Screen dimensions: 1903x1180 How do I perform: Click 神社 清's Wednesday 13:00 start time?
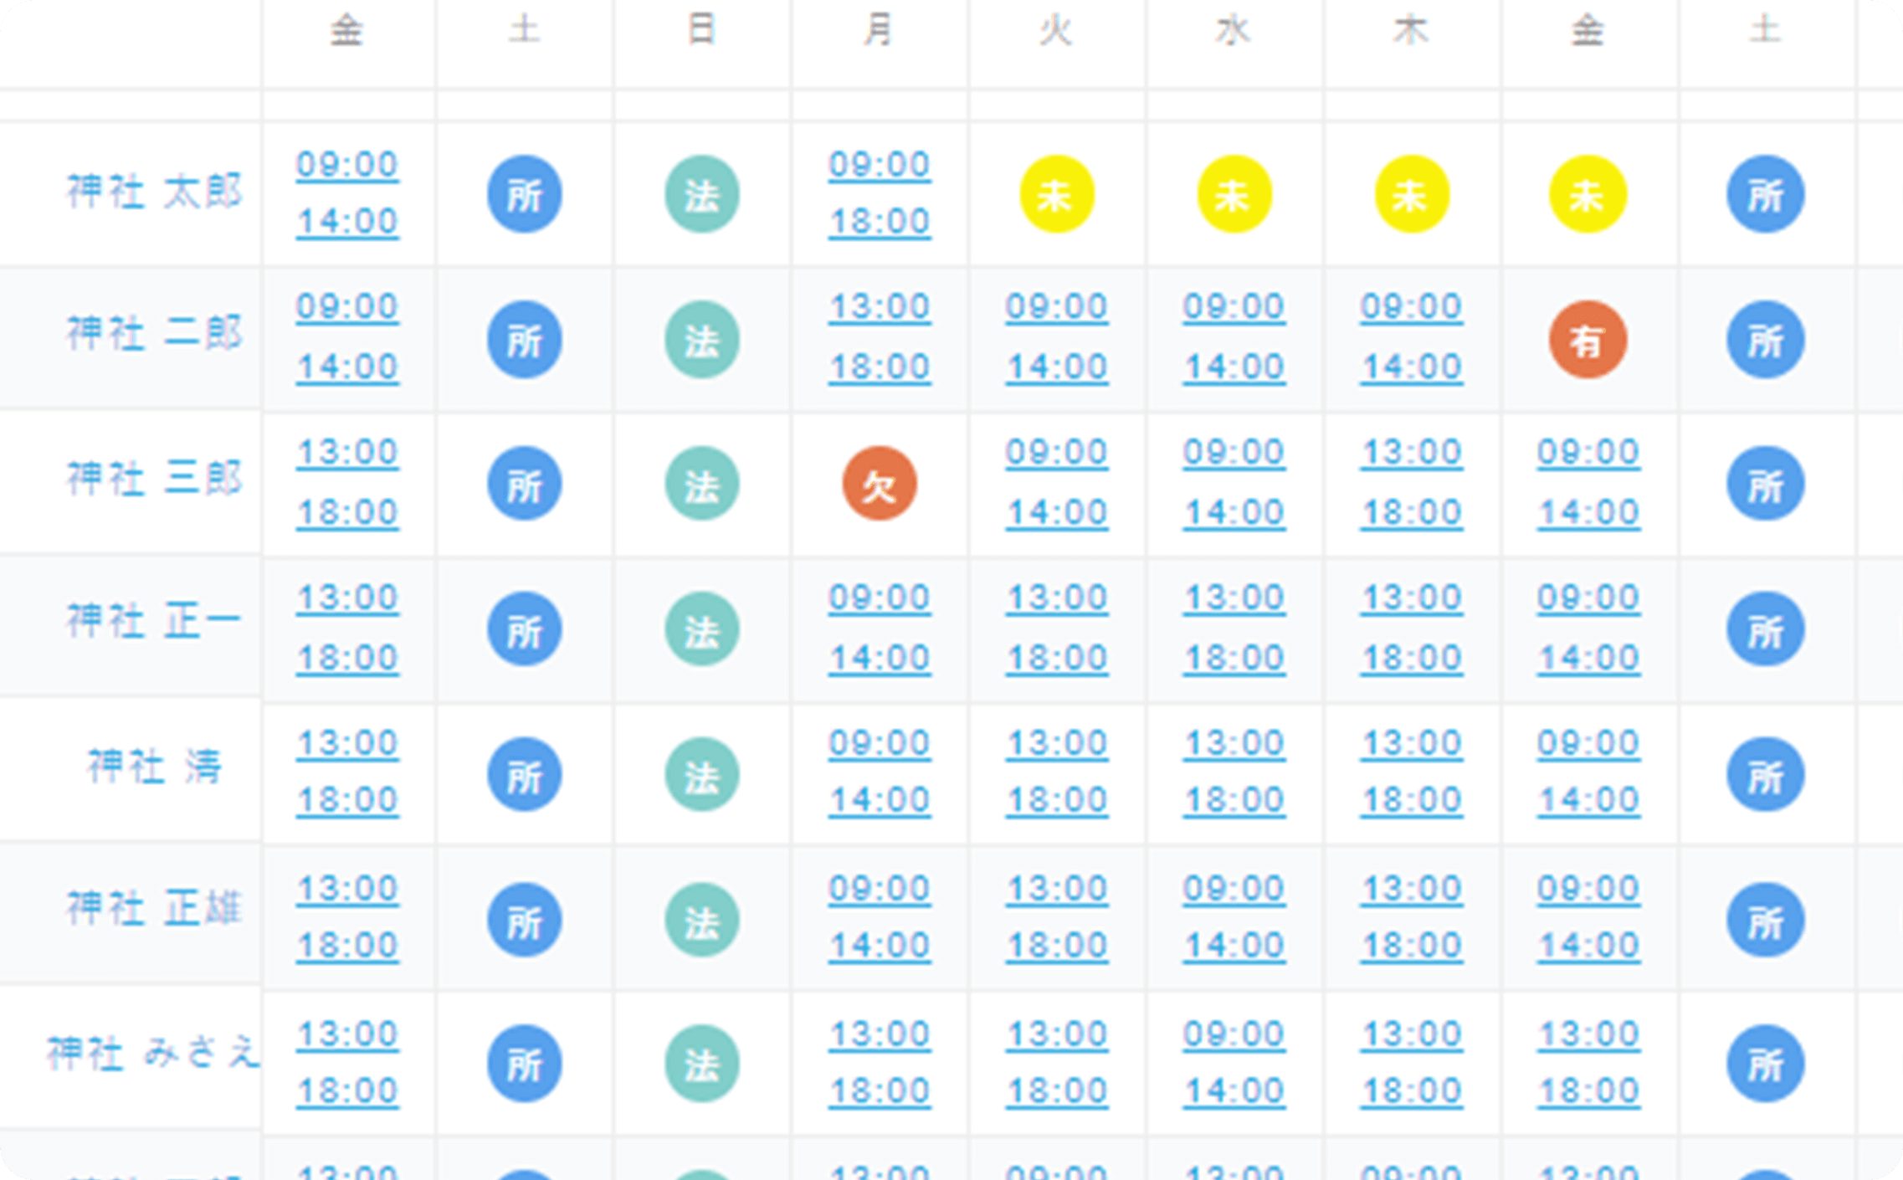[1234, 743]
